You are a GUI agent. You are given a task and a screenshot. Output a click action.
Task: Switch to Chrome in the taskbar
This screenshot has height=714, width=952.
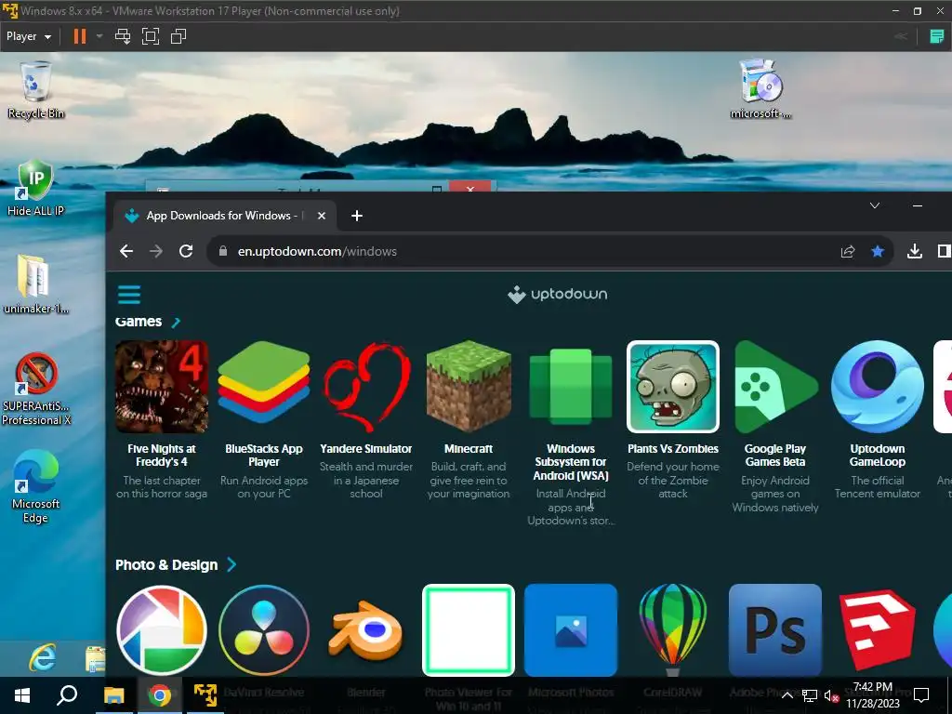(x=160, y=695)
